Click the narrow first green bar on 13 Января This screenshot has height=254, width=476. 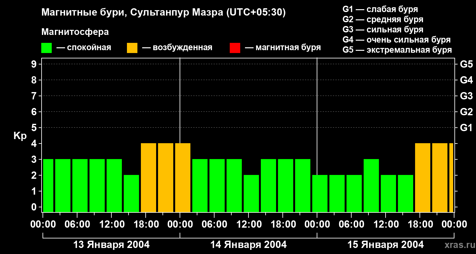point(48,185)
